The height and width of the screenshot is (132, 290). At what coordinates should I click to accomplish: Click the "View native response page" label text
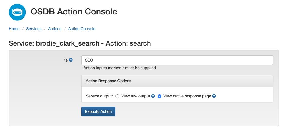187,96
